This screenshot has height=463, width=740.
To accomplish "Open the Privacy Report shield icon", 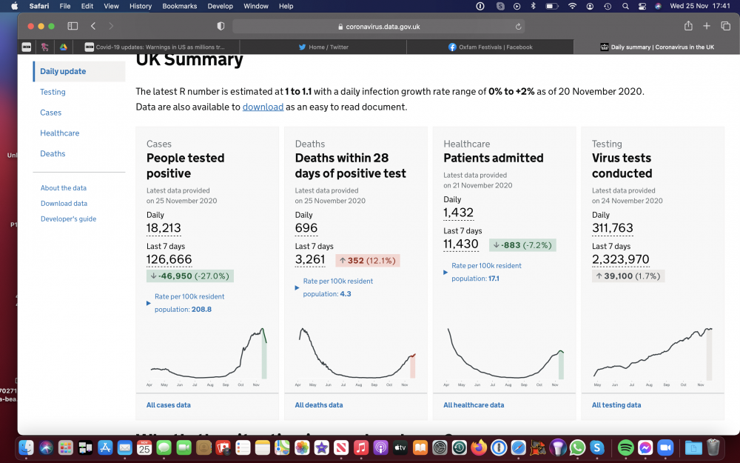I will point(221,26).
